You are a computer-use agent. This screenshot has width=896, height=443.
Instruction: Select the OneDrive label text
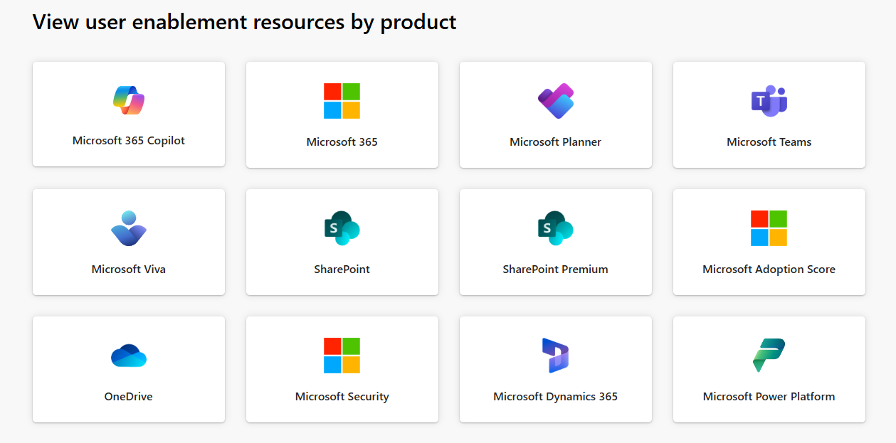click(x=129, y=396)
